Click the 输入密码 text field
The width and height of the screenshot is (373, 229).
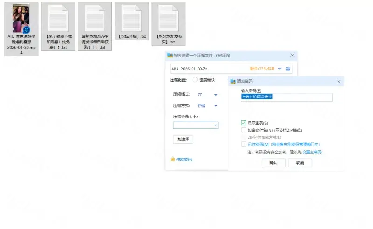pos(286,97)
